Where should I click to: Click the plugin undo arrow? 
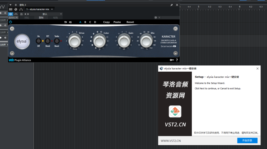point(65,22)
